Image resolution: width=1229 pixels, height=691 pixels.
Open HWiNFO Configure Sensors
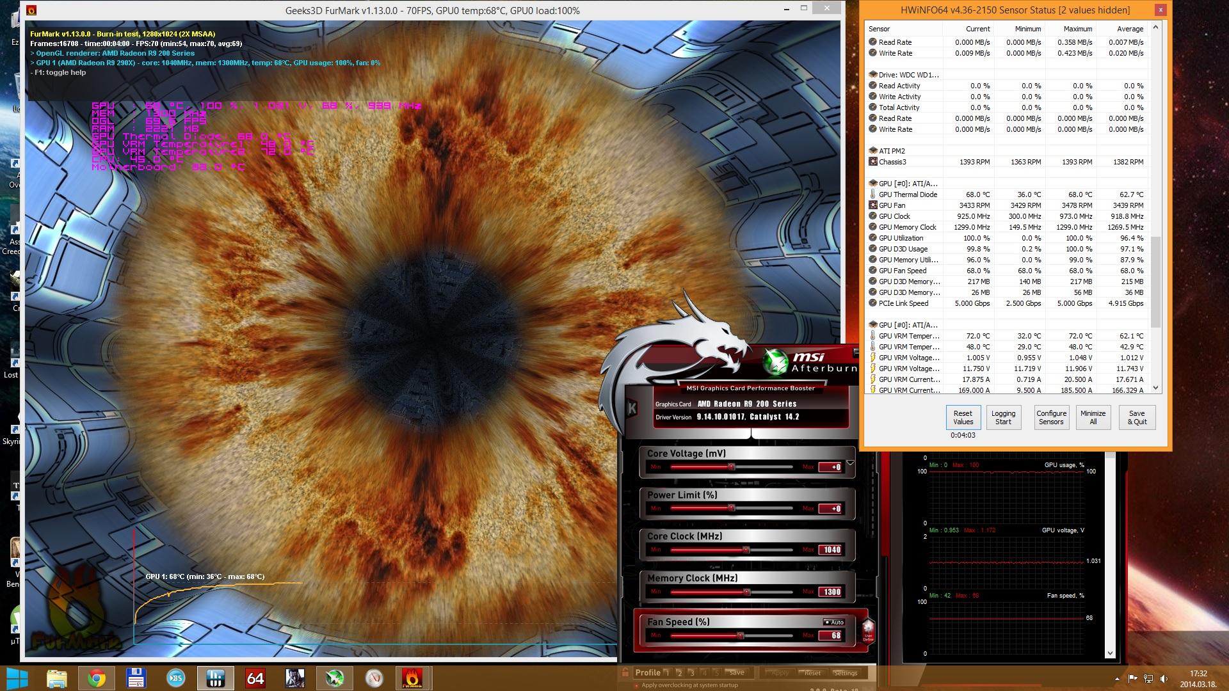tap(1051, 417)
